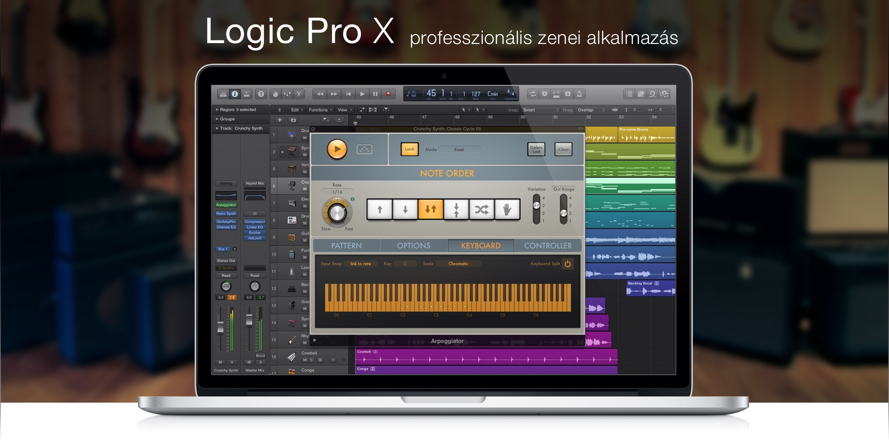Click the Variation slider handle
The image size is (889, 444).
coord(537,206)
